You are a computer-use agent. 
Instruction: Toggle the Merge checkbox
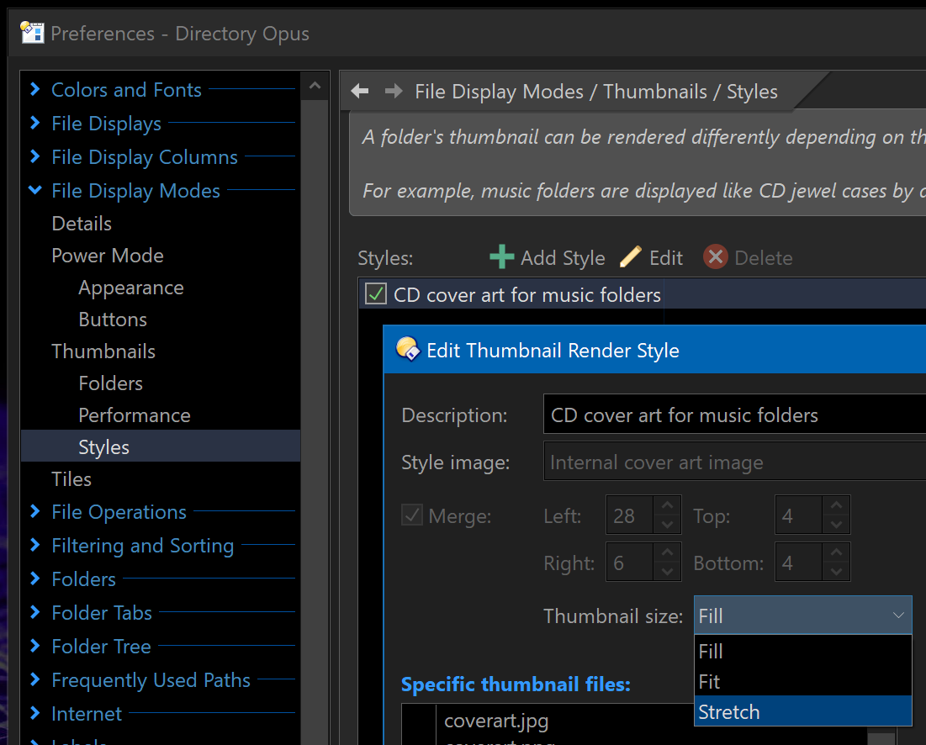[411, 515]
